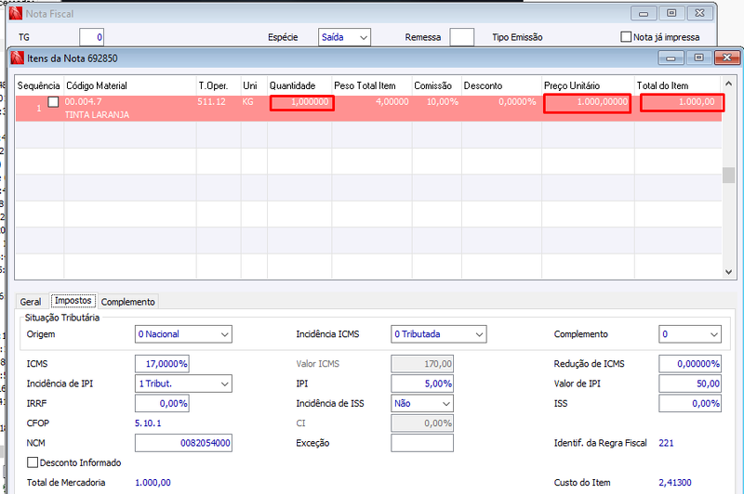The image size is (744, 494).
Task: Select the Preço Unitário cell 1.000,00000
Action: click(x=587, y=103)
